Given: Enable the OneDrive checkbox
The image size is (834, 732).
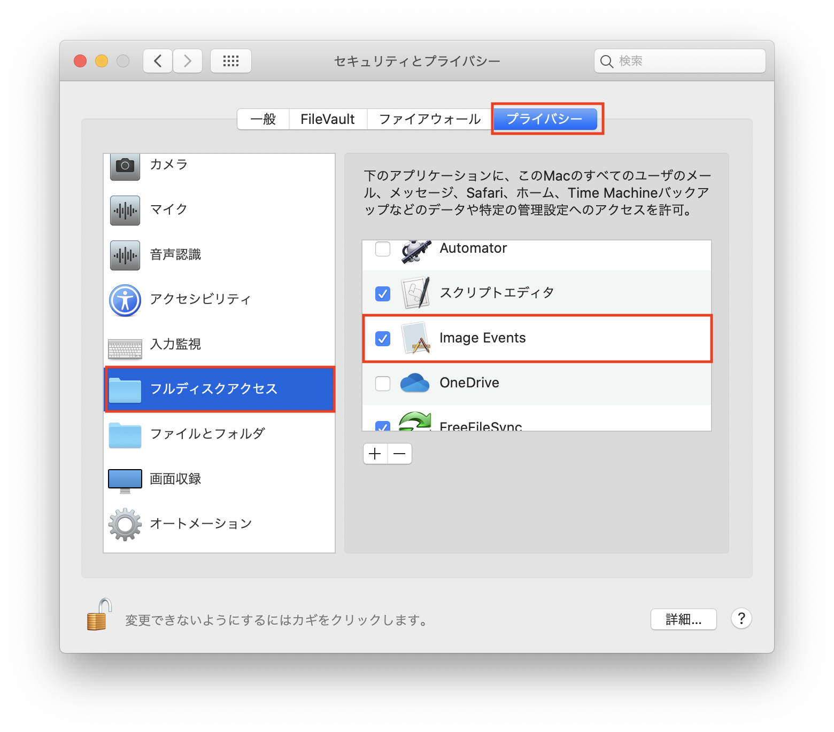Looking at the screenshot, I should click(383, 384).
